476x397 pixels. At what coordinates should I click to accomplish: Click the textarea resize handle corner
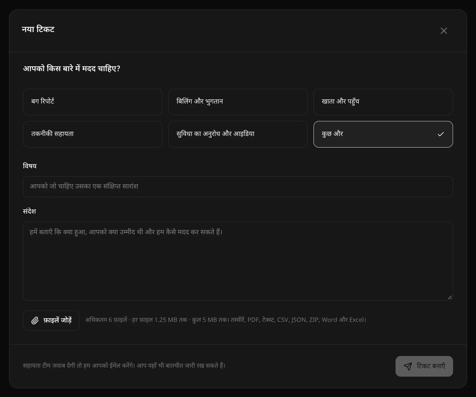click(450, 297)
